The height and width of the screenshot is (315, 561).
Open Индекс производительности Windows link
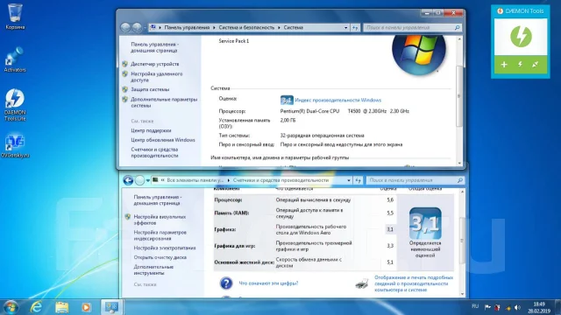[337, 101]
